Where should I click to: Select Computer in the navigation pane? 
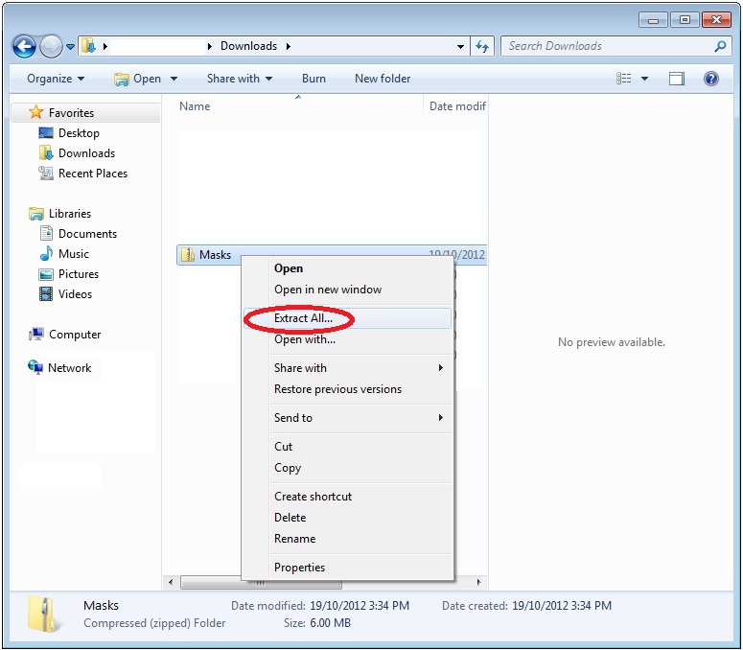(75, 335)
